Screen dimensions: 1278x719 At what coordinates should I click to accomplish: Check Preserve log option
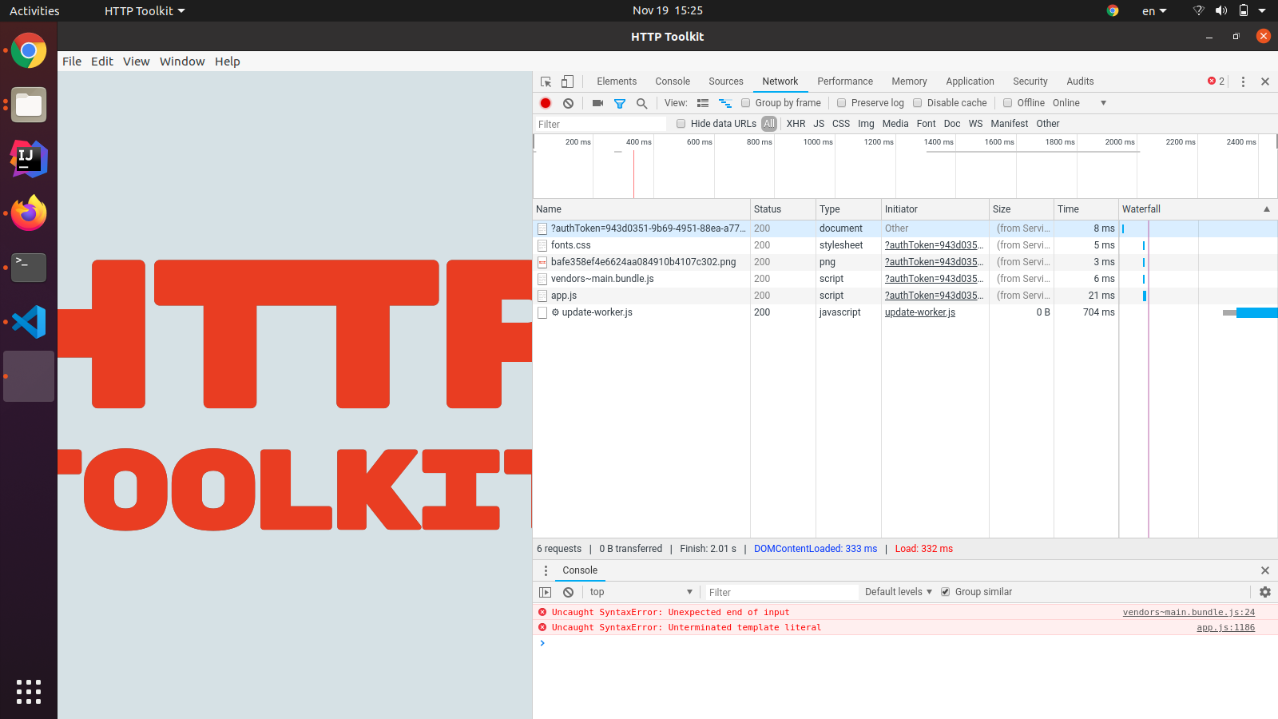842,102
